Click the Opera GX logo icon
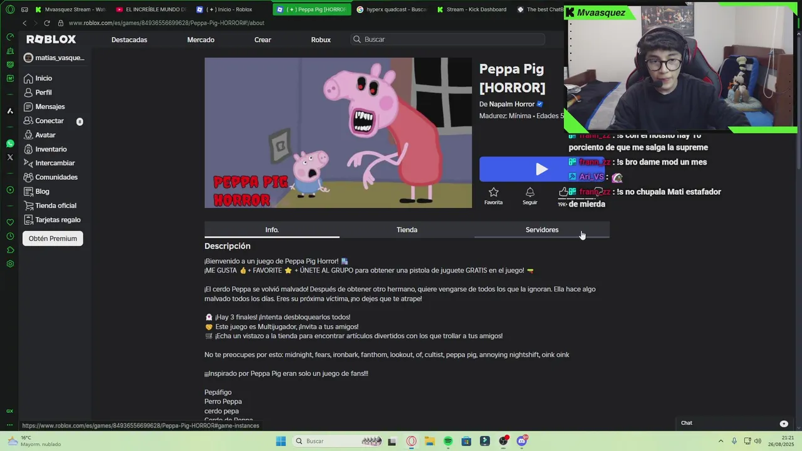The width and height of the screenshot is (802, 451). 10,9
